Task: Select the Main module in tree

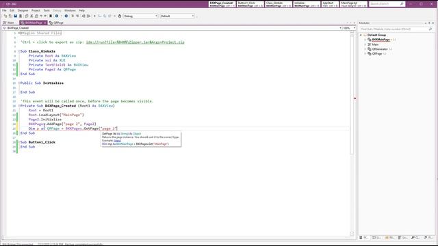Action: (x=375, y=44)
